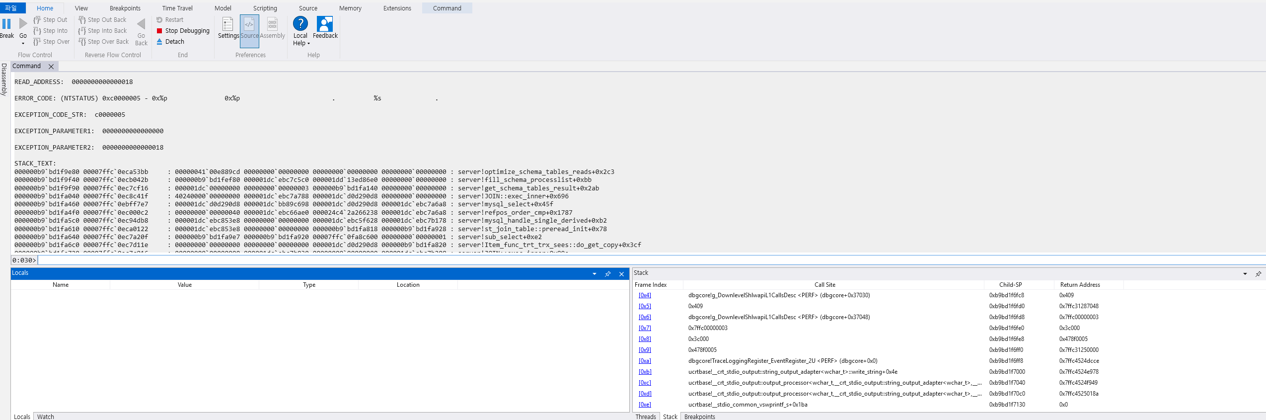Screen dimensions: 1266x420
Task: Click the Go play icon
Action: [23, 23]
